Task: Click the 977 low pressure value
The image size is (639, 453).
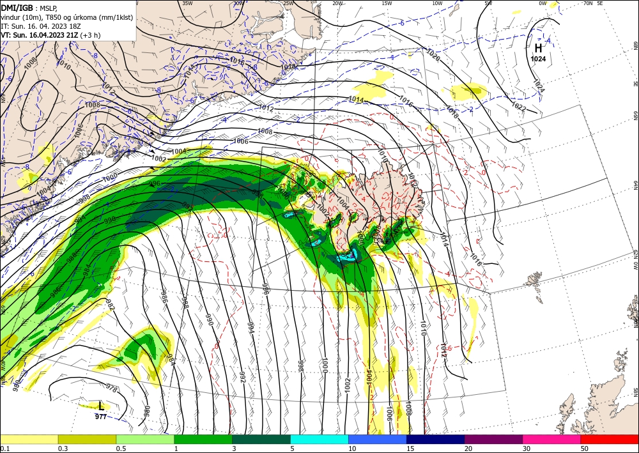Action: tap(101, 417)
